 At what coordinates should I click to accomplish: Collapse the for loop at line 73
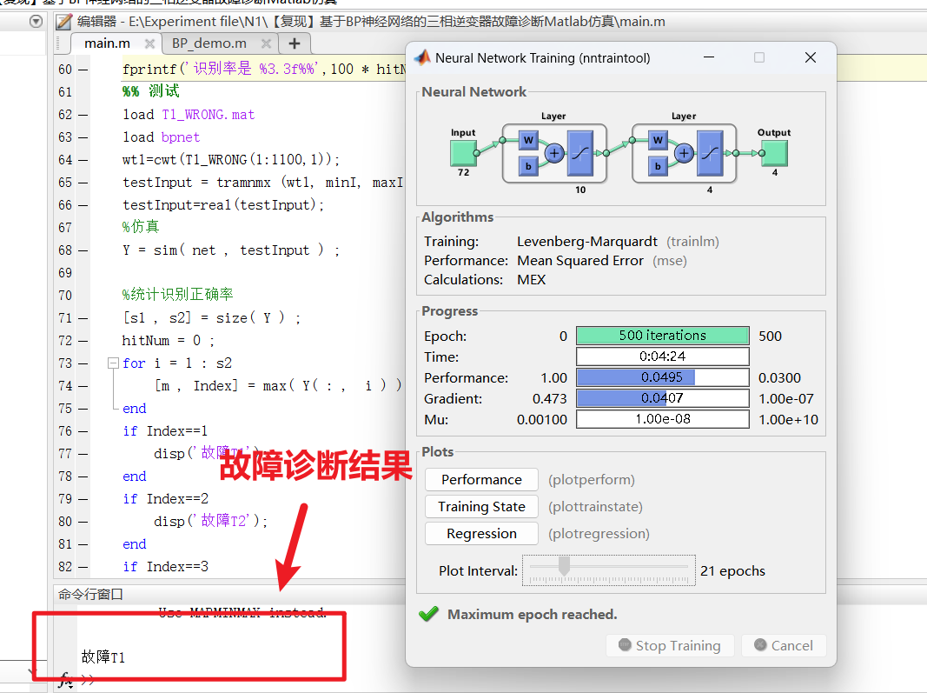click(112, 363)
